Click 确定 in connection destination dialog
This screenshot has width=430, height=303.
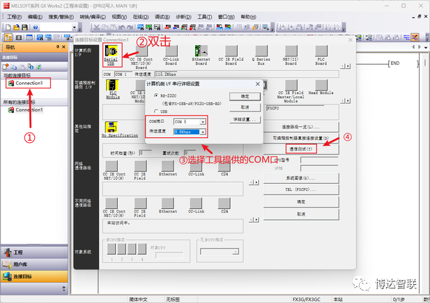(x=301, y=202)
